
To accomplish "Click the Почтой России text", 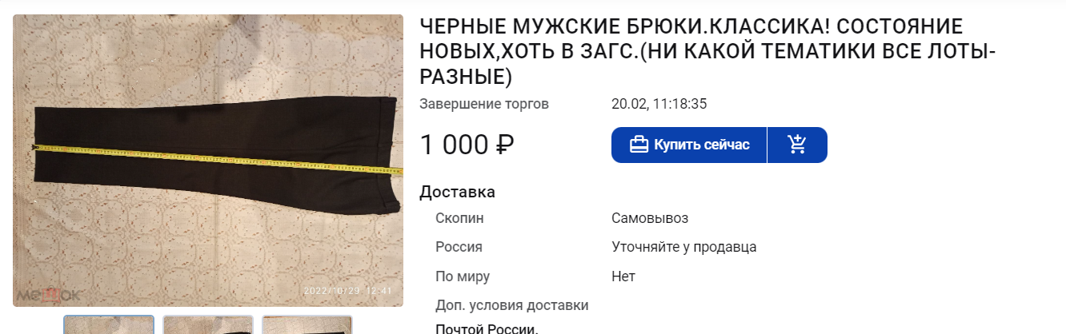I will point(487,328).
